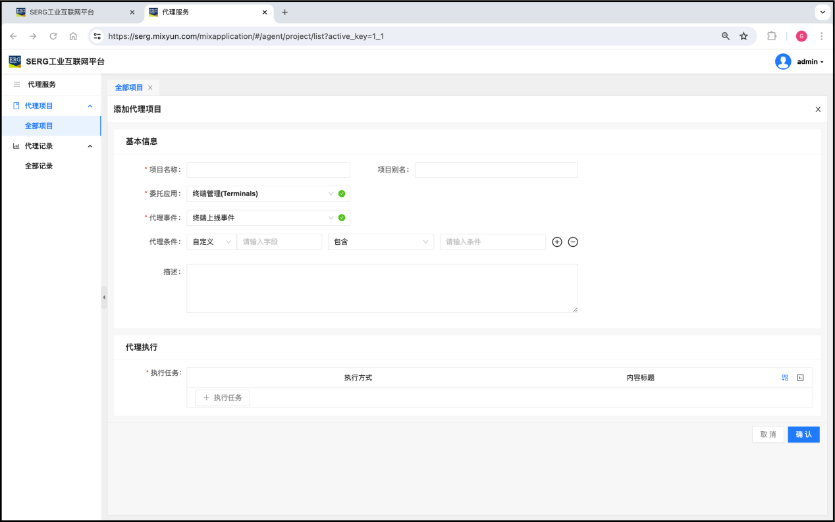Collapse the 代理项目 sidebar section
The image size is (835, 522).
(x=90, y=106)
